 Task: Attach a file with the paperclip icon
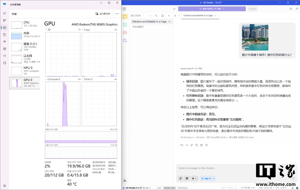point(181,178)
